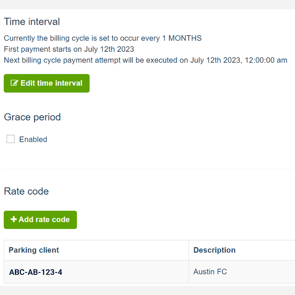Enable the Grace period checkbox

click(11, 139)
